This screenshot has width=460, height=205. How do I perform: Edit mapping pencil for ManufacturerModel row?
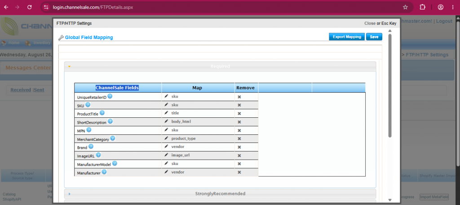[166, 163]
